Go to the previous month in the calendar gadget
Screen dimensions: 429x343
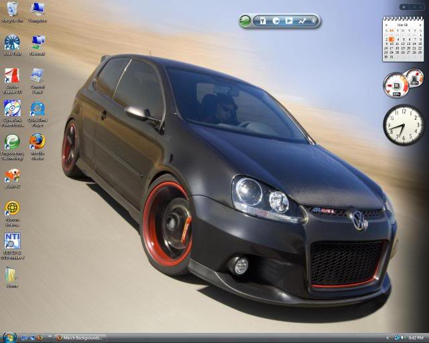pos(386,25)
